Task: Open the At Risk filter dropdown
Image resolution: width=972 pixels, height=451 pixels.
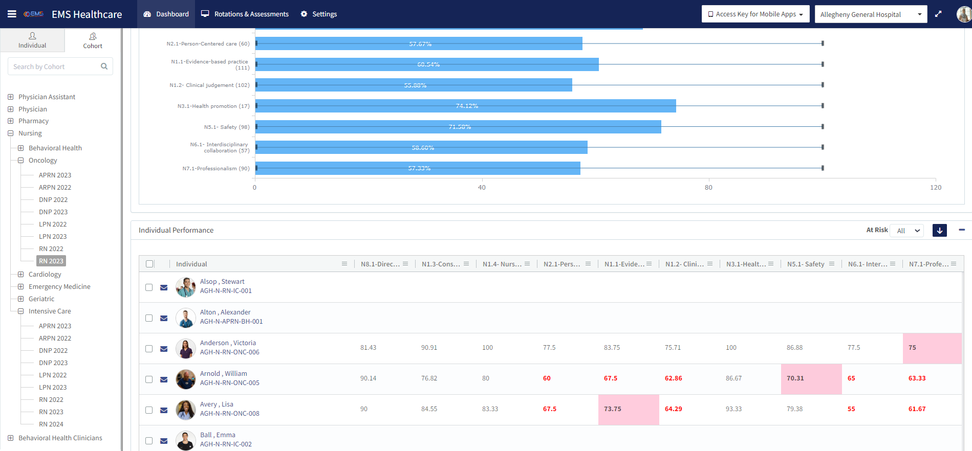Action: pyautogui.click(x=906, y=231)
